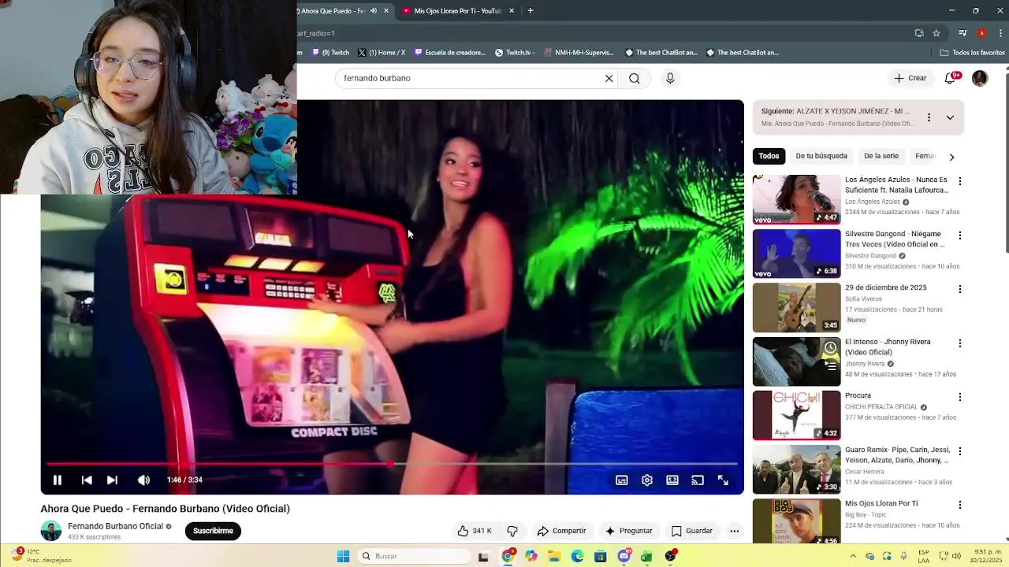Open YouTube notifications bell
This screenshot has height=567, width=1009.
coord(950,78)
